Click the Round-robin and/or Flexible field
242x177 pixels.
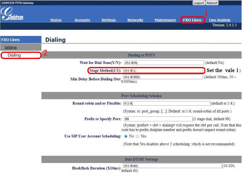tap(166, 104)
